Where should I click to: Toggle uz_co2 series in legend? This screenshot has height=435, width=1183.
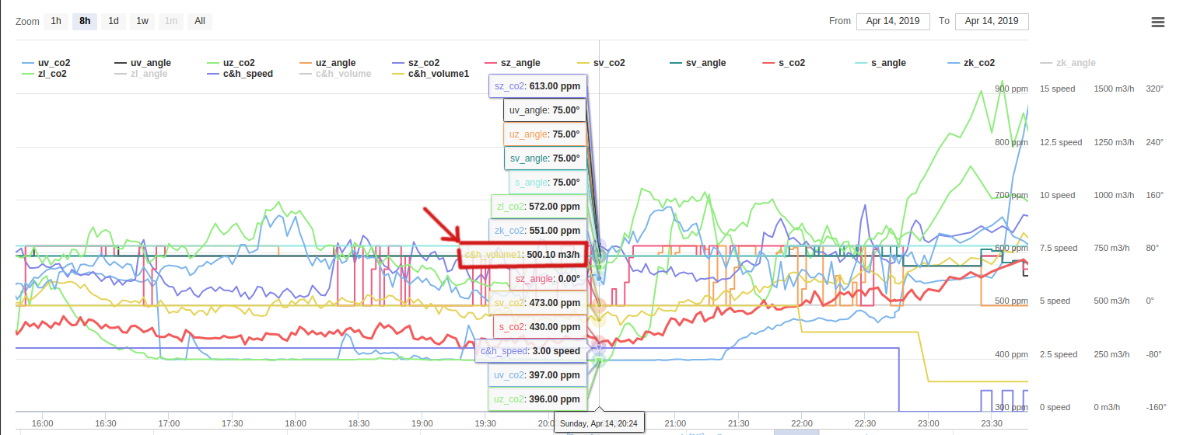(230, 63)
